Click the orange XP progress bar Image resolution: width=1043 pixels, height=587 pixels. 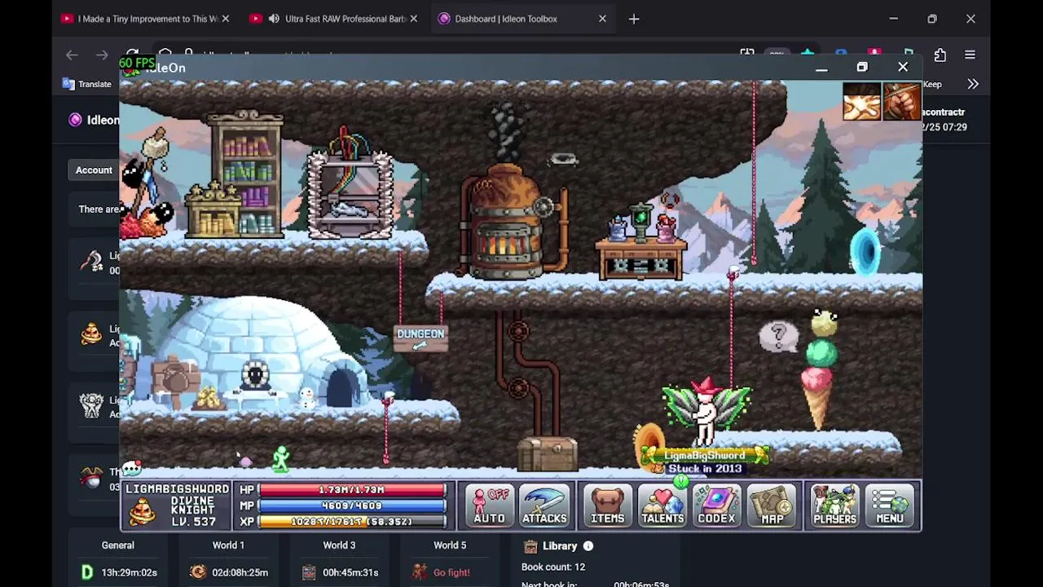point(353,521)
